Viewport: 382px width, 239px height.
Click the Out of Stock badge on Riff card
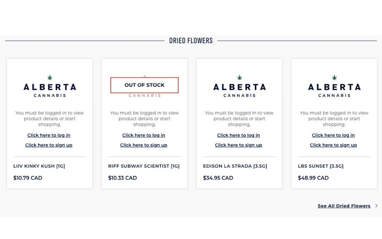pyautogui.click(x=145, y=85)
